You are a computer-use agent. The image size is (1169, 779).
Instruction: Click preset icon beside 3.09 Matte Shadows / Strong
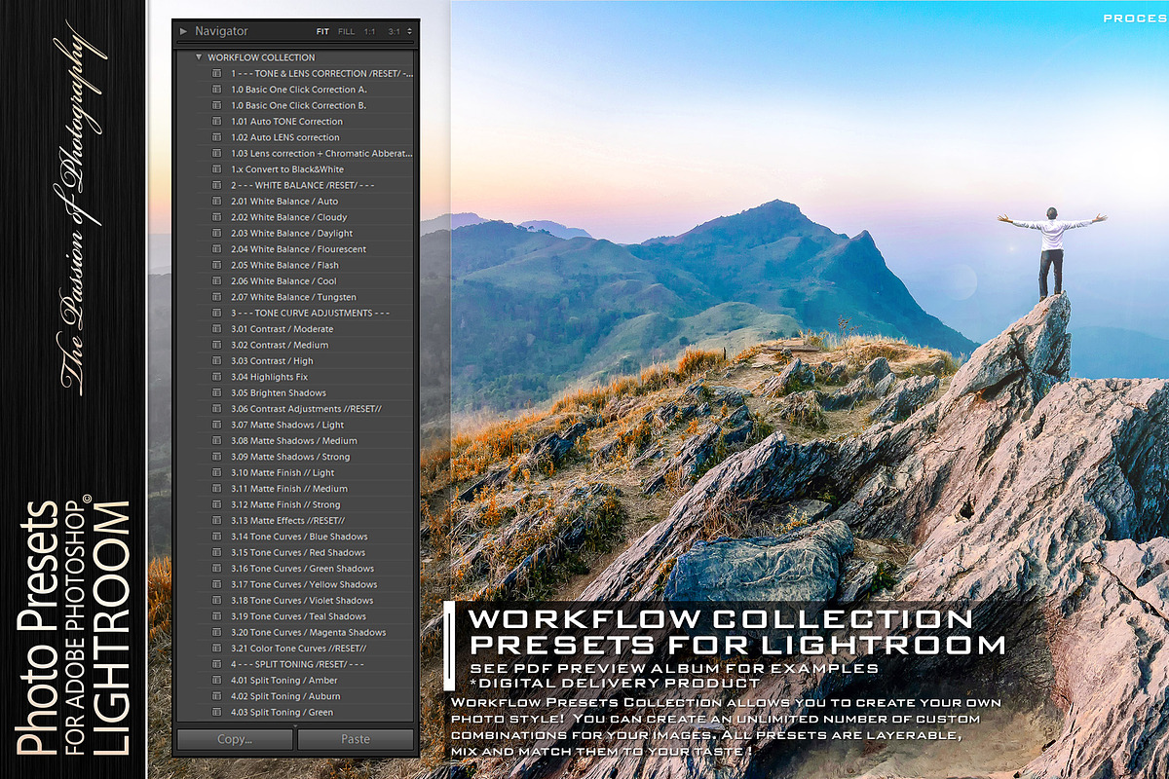[217, 457]
